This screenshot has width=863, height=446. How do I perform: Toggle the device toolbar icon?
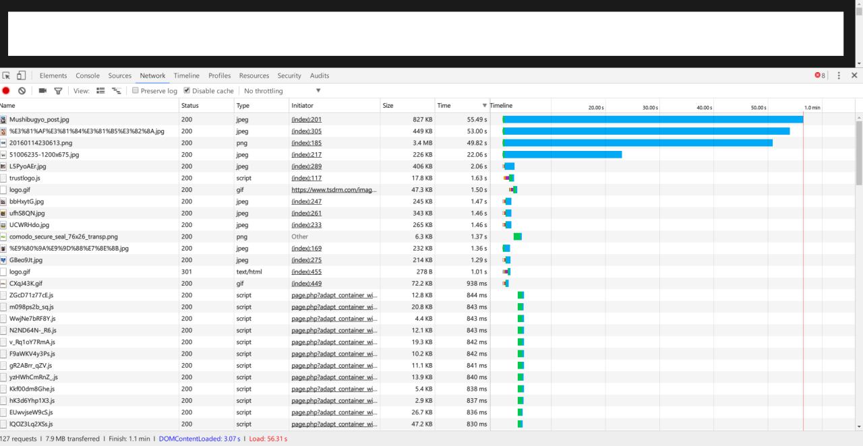pos(21,75)
